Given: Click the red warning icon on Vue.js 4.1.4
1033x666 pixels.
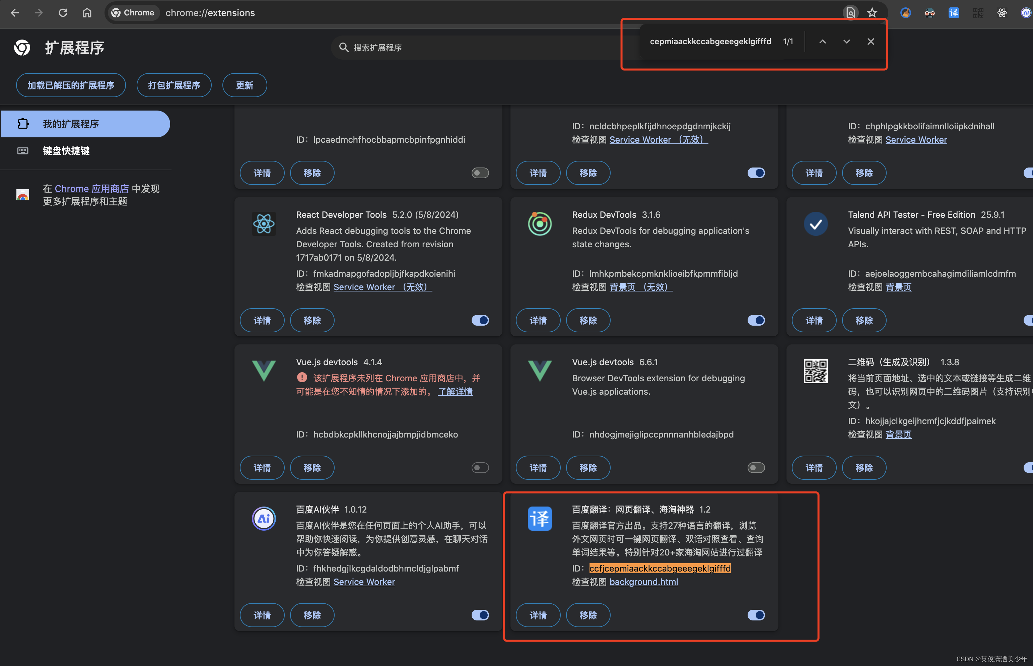Looking at the screenshot, I should [x=302, y=378].
